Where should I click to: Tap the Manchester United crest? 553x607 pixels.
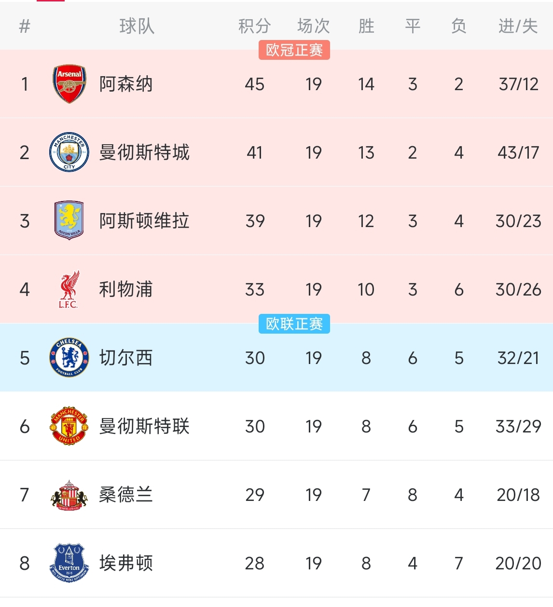click(69, 426)
